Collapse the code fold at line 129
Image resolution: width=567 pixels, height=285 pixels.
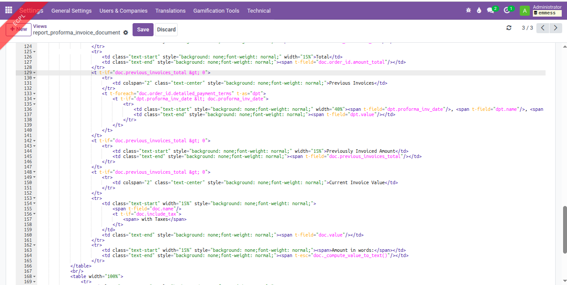pyautogui.click(x=35, y=73)
